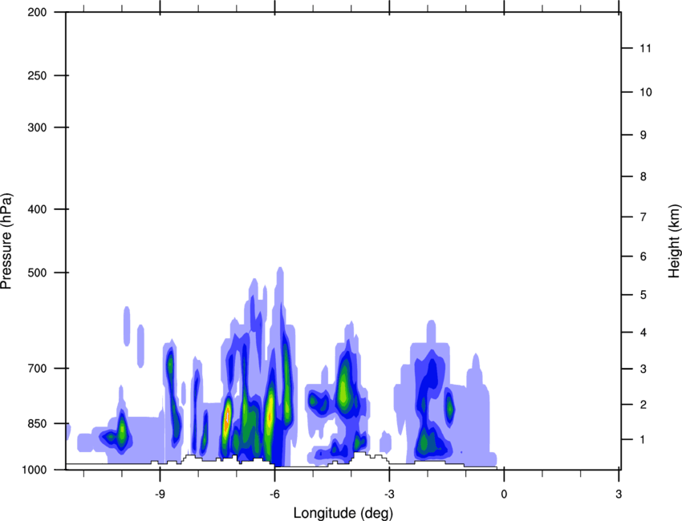This screenshot has height=521, width=682.
Task: Click the -3 longitude tick label
Action: 389,494
